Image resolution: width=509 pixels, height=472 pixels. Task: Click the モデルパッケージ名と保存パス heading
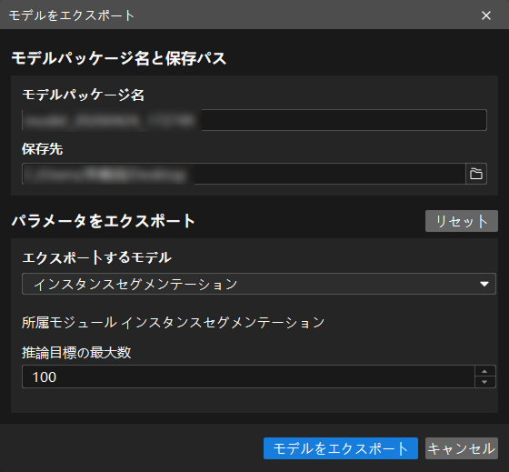point(119,58)
